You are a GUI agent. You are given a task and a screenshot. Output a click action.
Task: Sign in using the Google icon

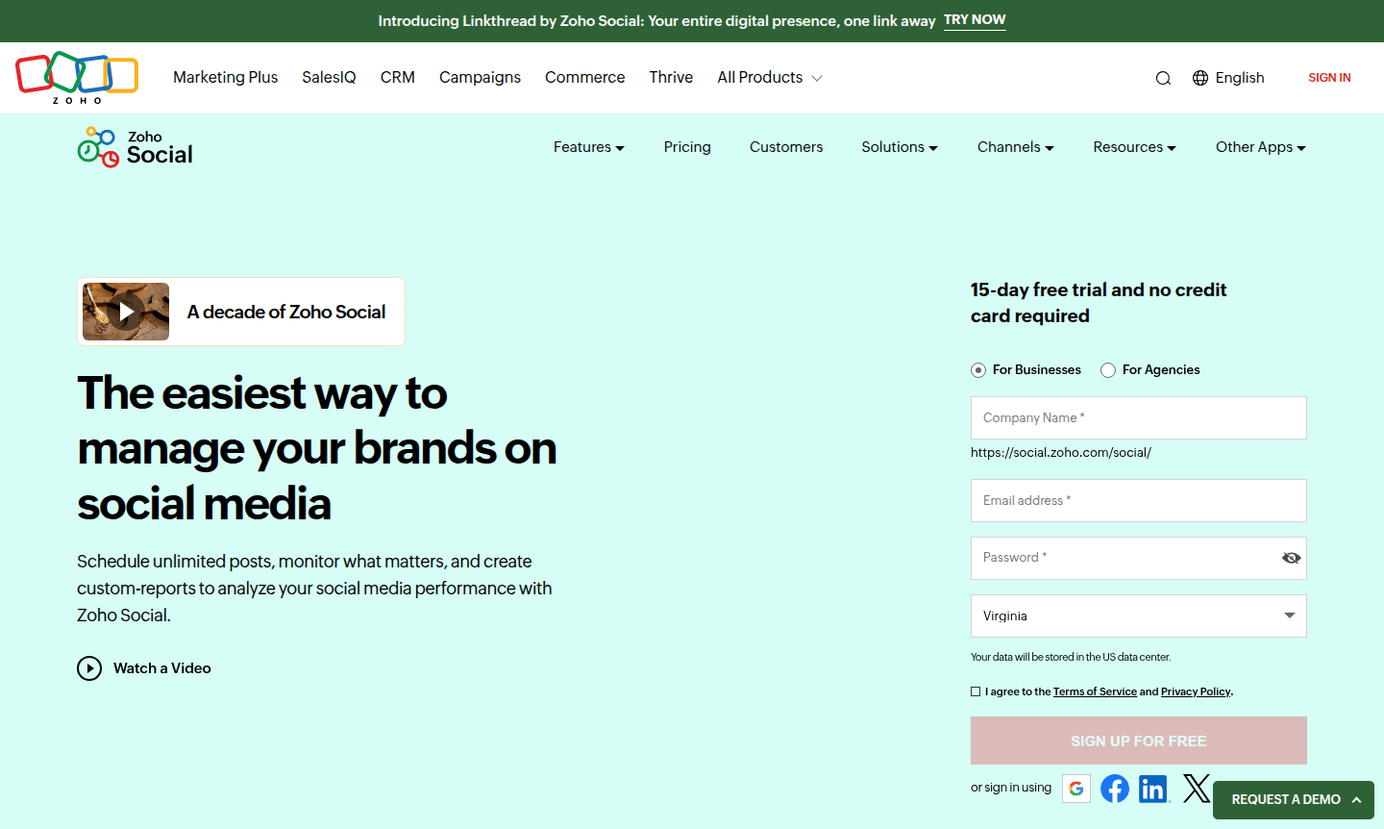pyautogui.click(x=1076, y=788)
